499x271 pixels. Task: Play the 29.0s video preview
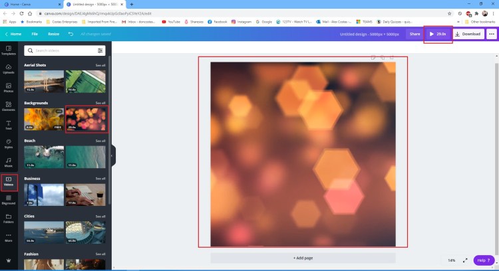(438, 34)
